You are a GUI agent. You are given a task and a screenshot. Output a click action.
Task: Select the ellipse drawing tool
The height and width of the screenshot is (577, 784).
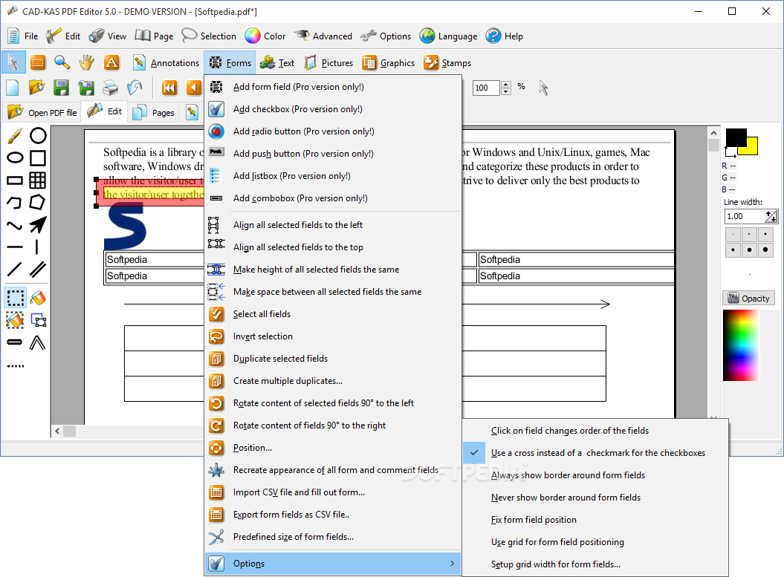pyautogui.click(x=15, y=158)
